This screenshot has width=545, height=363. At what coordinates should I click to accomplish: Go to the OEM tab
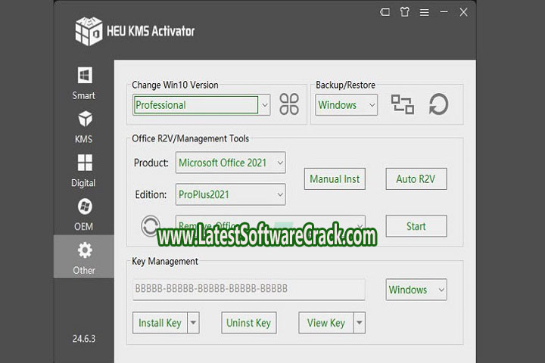pos(84,214)
